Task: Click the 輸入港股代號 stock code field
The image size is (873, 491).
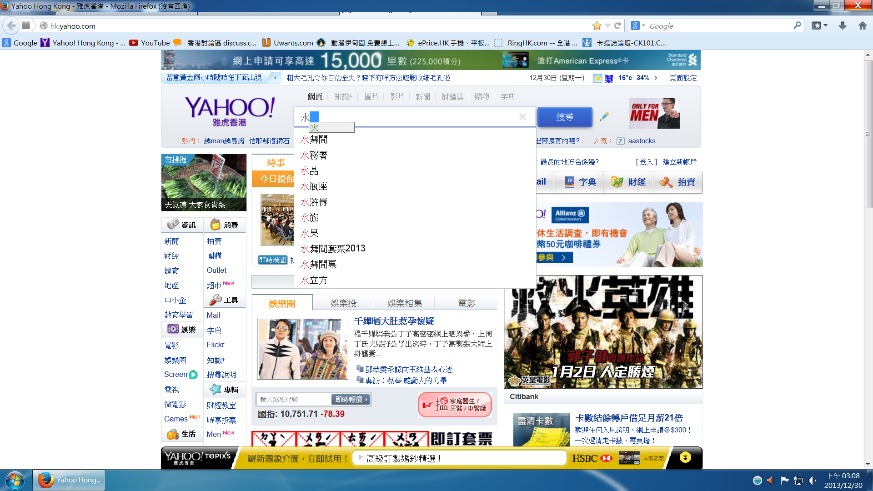Action: (x=294, y=400)
